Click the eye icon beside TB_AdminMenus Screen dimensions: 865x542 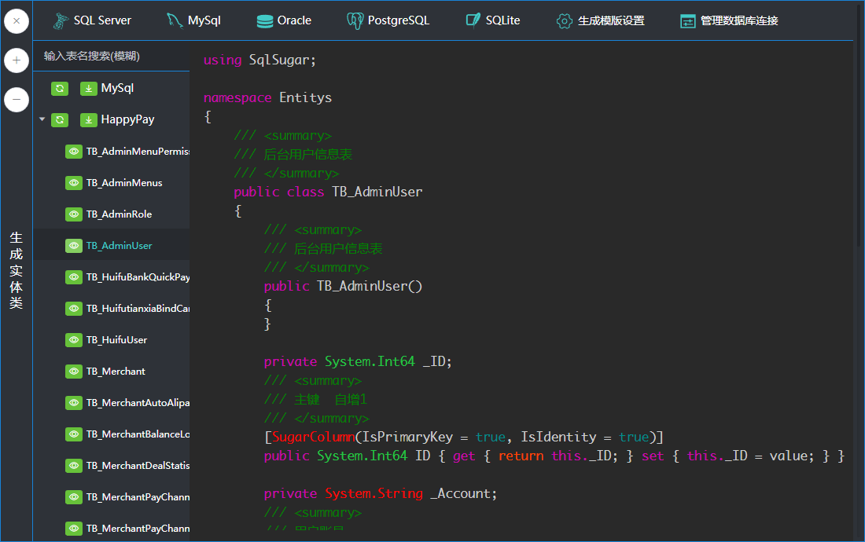[74, 183]
